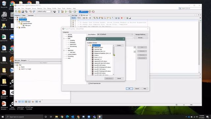This screenshot has height=119, width=211.
Task: Click the Open Project toolbar icon
Action: click(23, 12)
